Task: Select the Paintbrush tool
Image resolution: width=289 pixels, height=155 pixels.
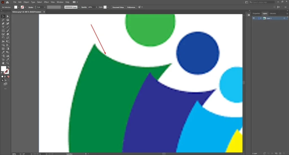Action: point(8,31)
